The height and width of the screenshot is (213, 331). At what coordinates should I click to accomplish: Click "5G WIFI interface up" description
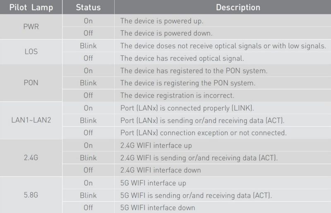(x=153, y=183)
